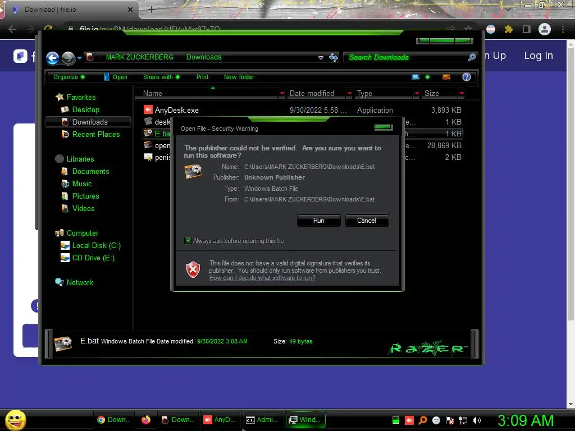
Task: Sort files by the Name column
Action: [207, 94]
